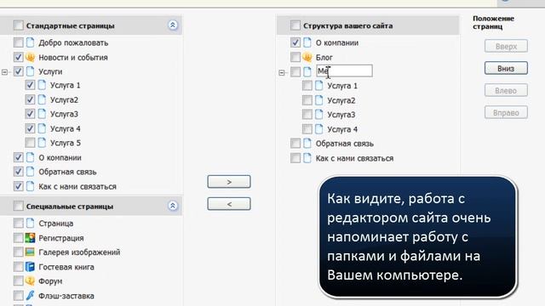
Task: Check the Флэш-заставка checkbox
Action: (18, 296)
